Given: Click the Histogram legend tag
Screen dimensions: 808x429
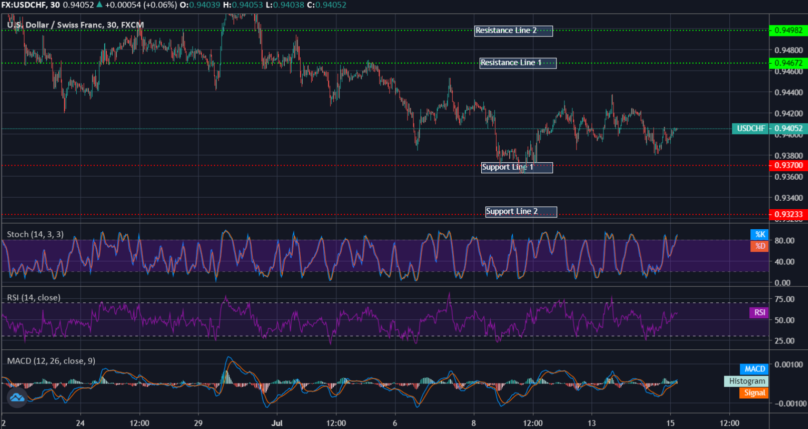Looking at the screenshot, I should [746, 381].
